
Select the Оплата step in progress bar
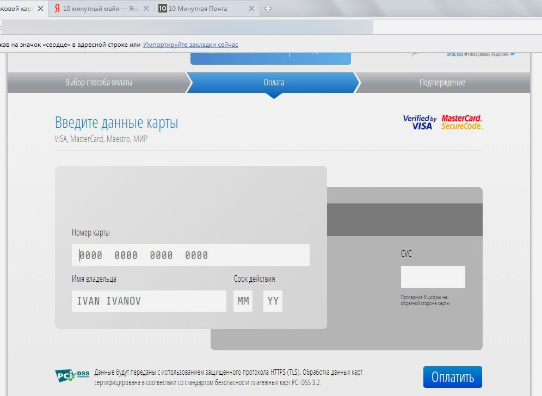(x=274, y=83)
